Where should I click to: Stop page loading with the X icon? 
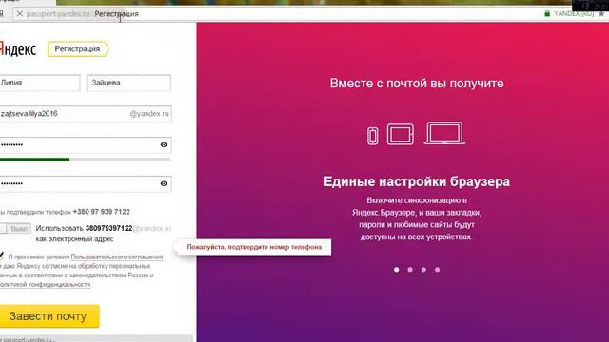19,14
